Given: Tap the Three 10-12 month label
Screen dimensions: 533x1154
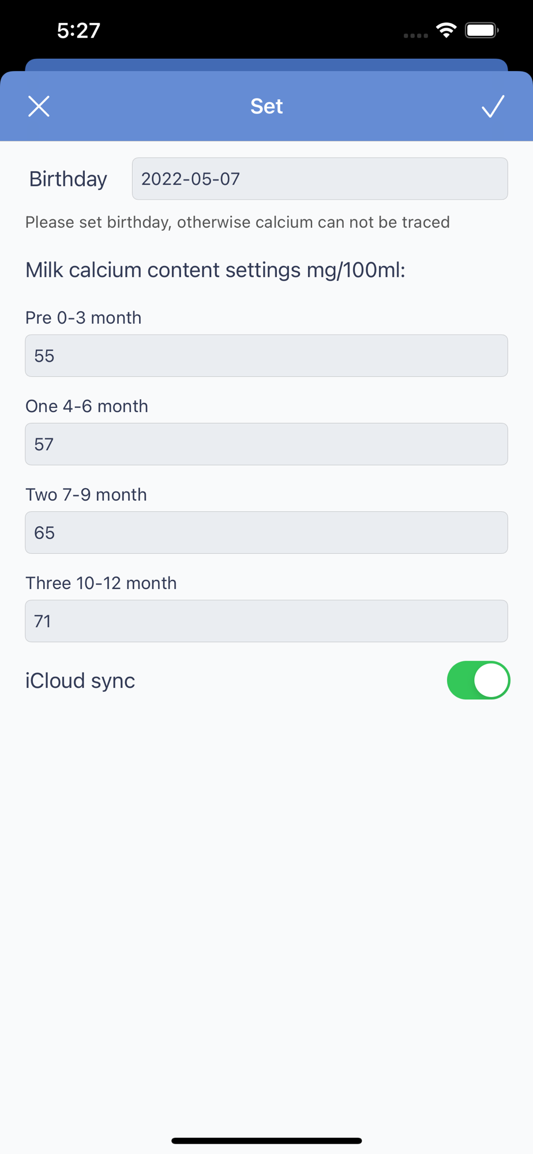Looking at the screenshot, I should (101, 583).
